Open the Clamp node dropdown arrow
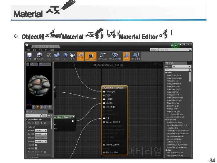This screenshot has height=163, width=217. [74, 117]
